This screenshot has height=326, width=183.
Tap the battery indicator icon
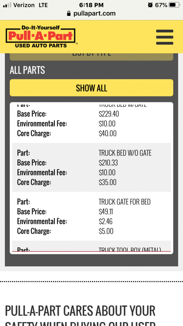pos(174,5)
